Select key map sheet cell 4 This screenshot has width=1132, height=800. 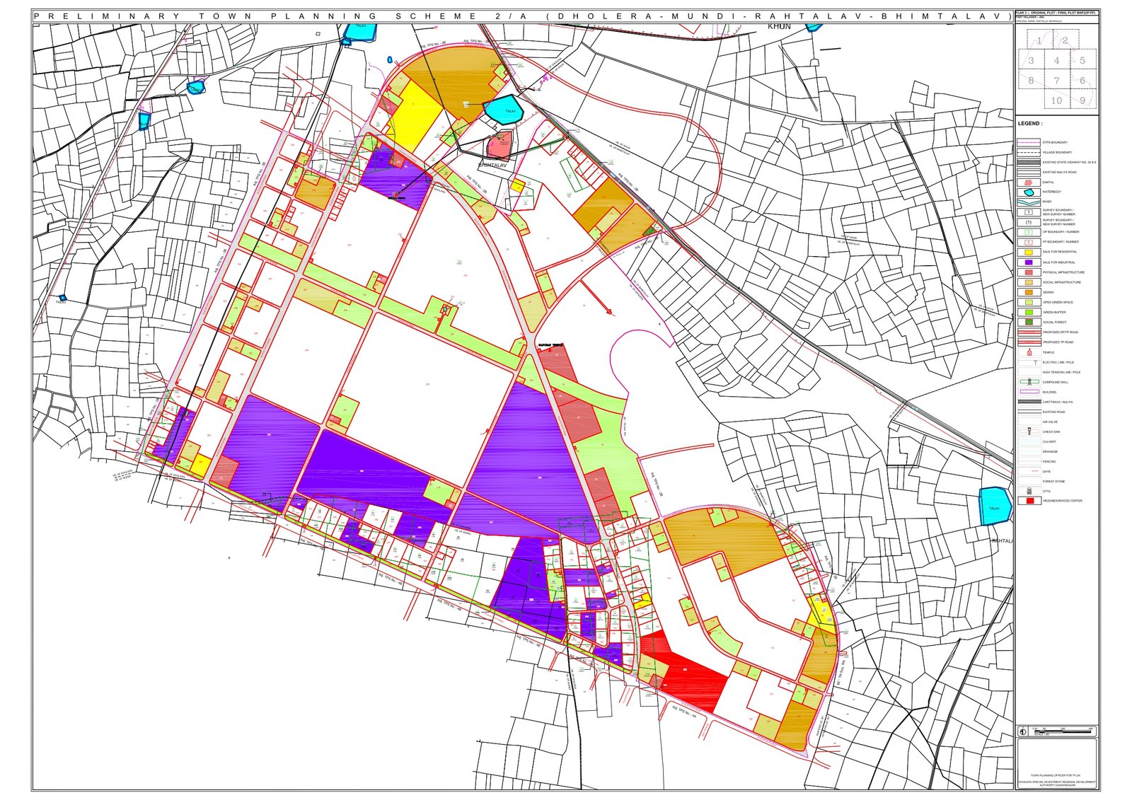click(1057, 60)
